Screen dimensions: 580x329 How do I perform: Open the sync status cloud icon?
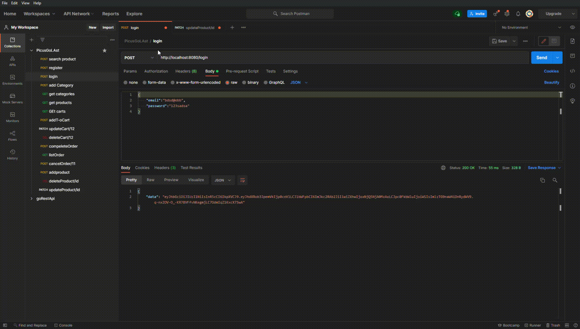pyautogui.click(x=457, y=14)
